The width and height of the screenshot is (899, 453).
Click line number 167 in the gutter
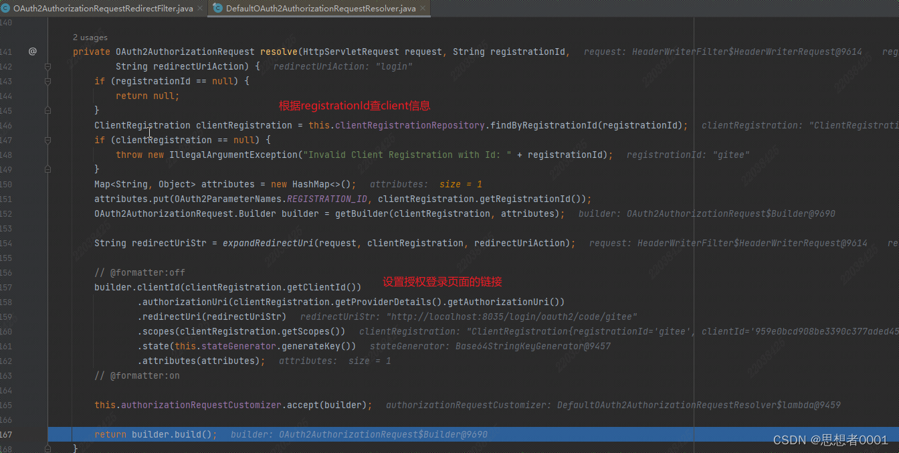tap(6, 434)
